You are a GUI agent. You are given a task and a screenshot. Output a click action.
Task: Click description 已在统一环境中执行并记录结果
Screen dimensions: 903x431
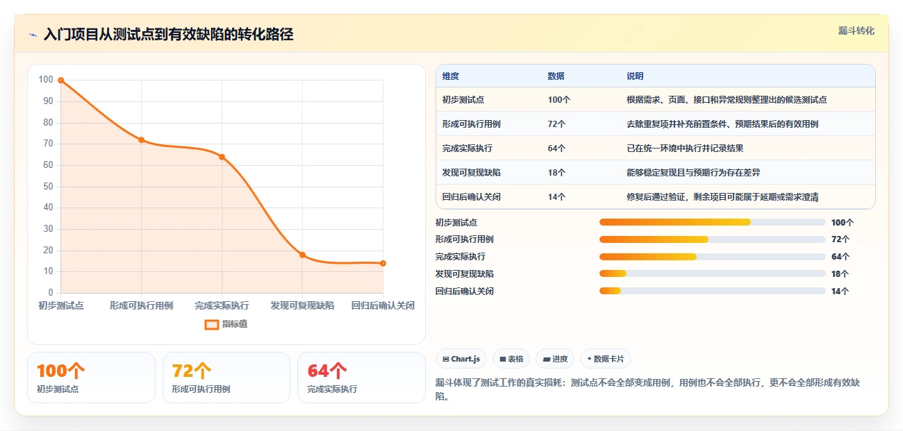tap(685, 149)
